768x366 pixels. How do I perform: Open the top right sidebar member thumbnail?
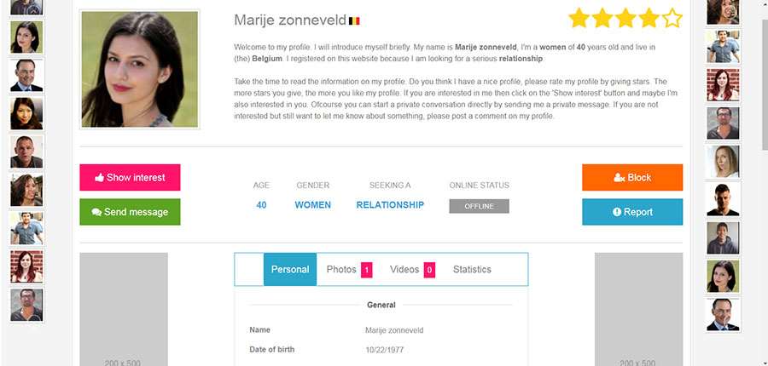click(x=723, y=12)
